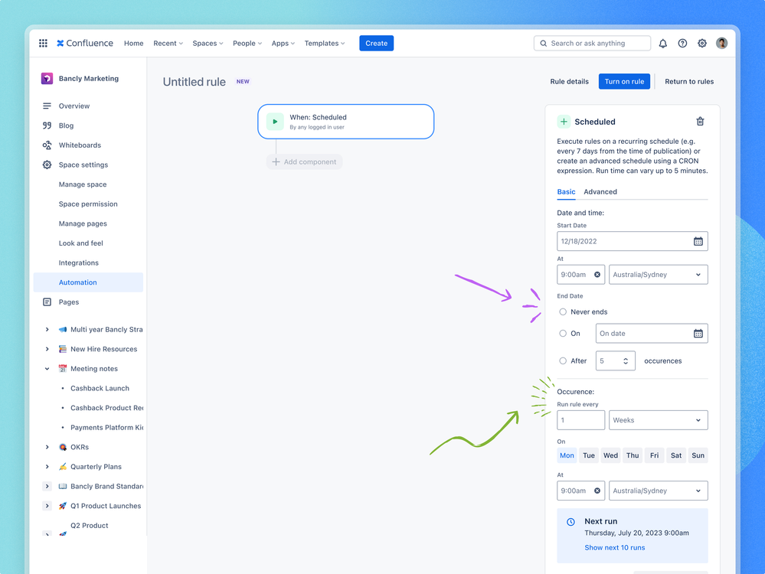
Task: Click the Next run clock icon
Action: tap(570, 522)
